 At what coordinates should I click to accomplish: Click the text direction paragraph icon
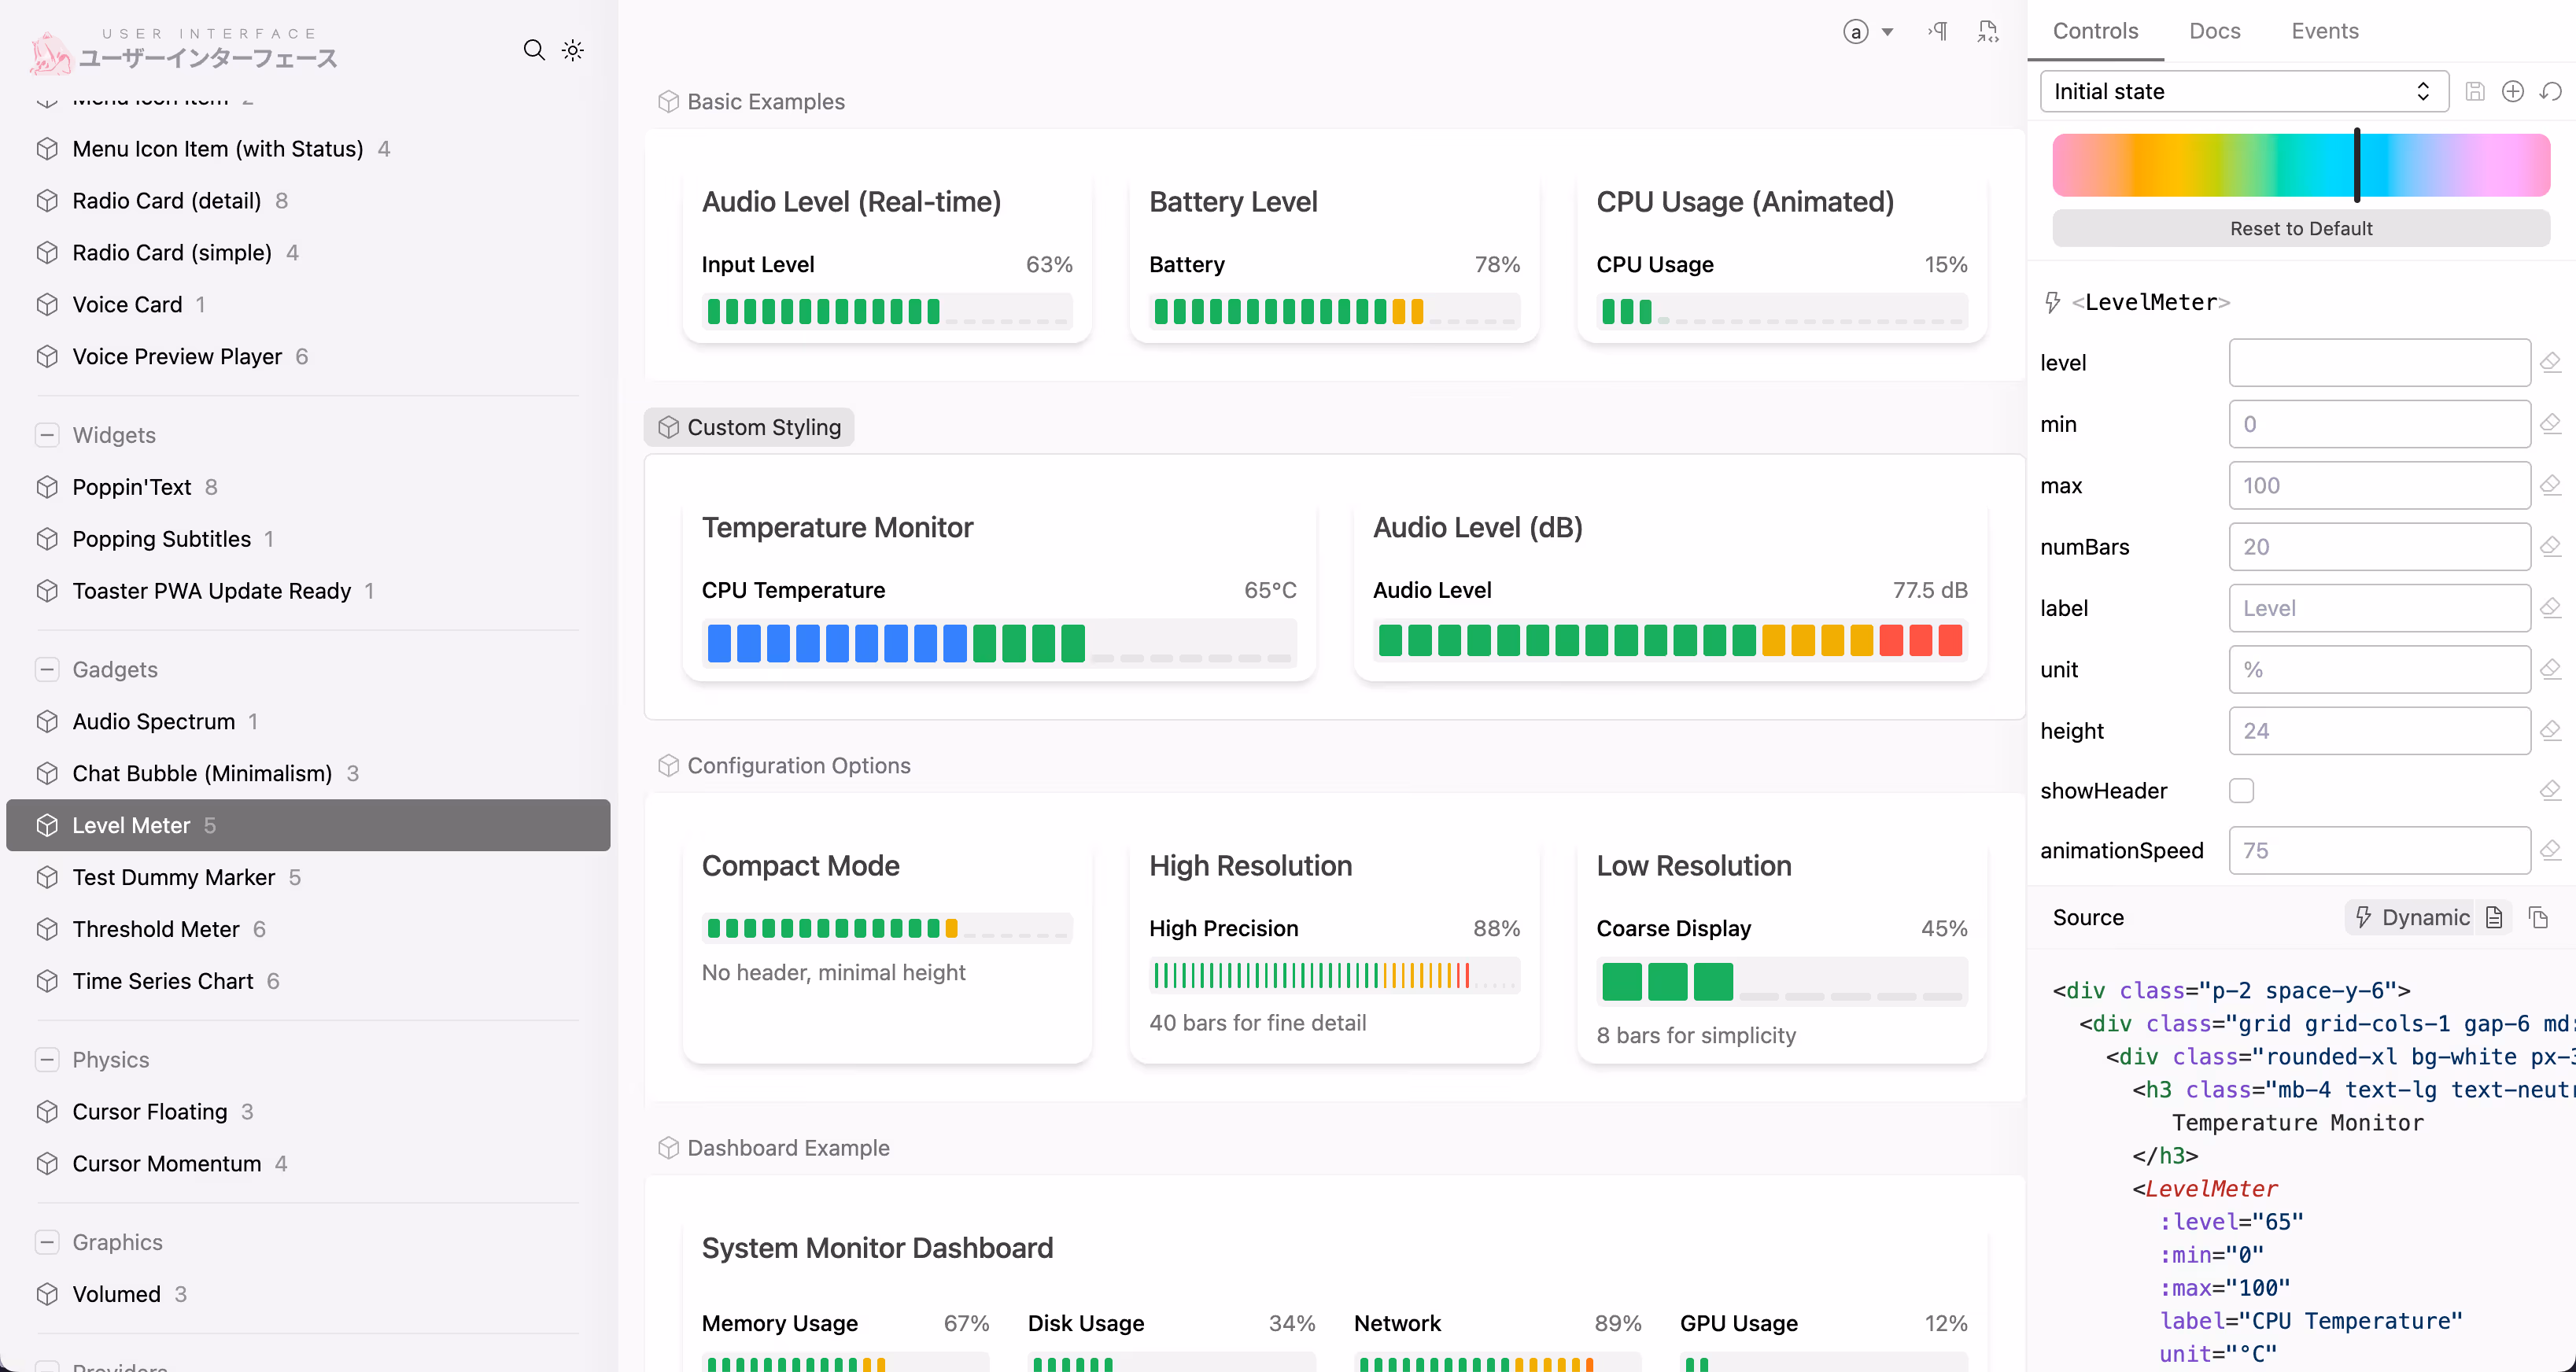1938,32
